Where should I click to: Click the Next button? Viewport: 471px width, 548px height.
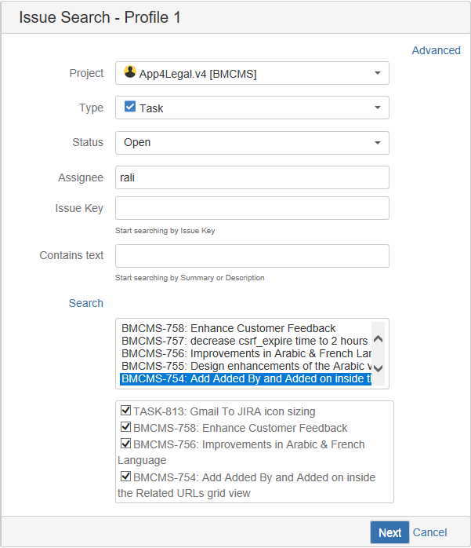pyautogui.click(x=389, y=532)
